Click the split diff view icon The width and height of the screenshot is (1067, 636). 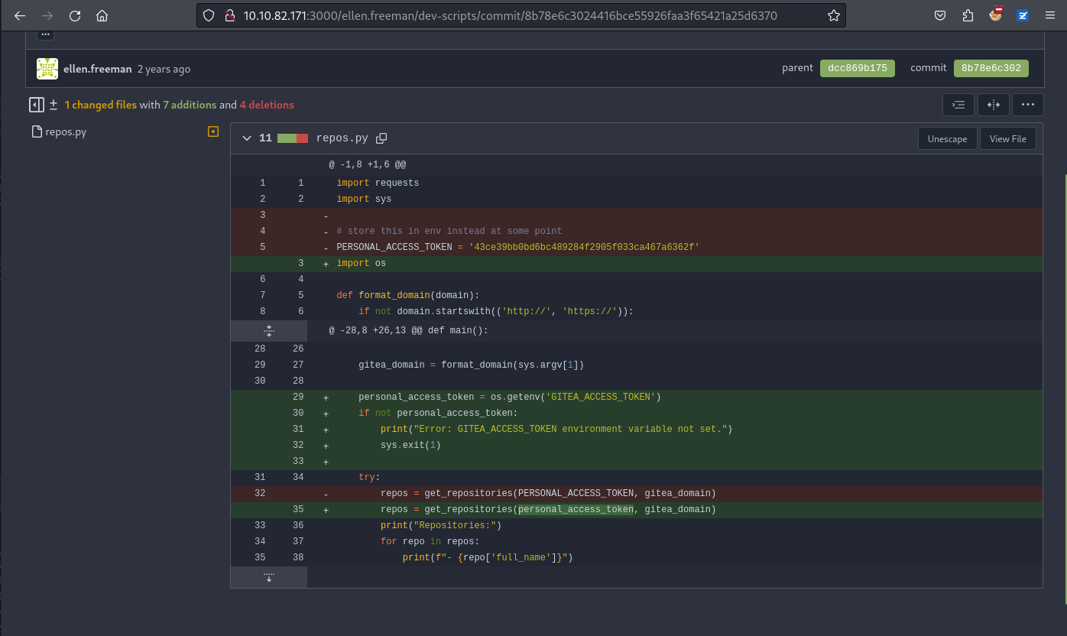click(993, 105)
